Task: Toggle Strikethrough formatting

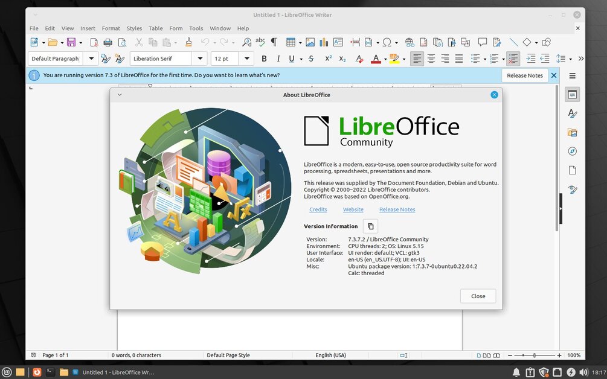Action: coord(311,59)
